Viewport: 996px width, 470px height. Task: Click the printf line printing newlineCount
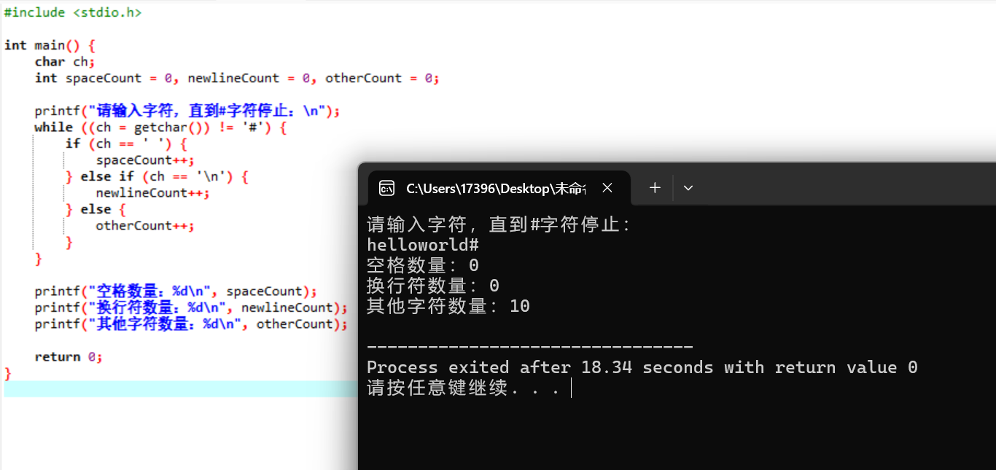point(191,308)
